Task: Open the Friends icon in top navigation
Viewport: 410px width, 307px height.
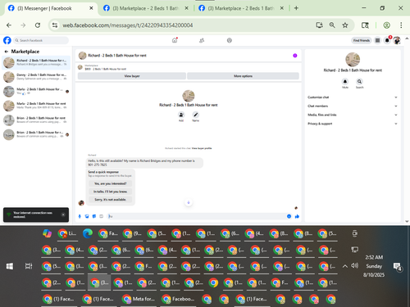Action: (202, 40)
